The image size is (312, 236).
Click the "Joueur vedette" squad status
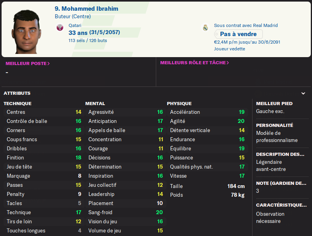(230, 49)
